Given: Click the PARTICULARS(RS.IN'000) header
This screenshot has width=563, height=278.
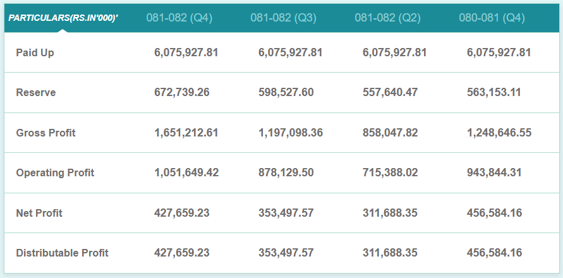Looking at the screenshot, I should pos(63,18).
